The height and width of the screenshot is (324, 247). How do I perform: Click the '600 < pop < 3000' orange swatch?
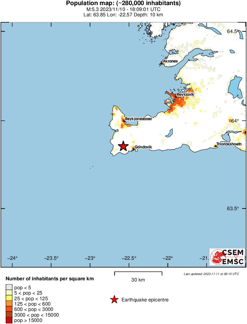(9, 309)
